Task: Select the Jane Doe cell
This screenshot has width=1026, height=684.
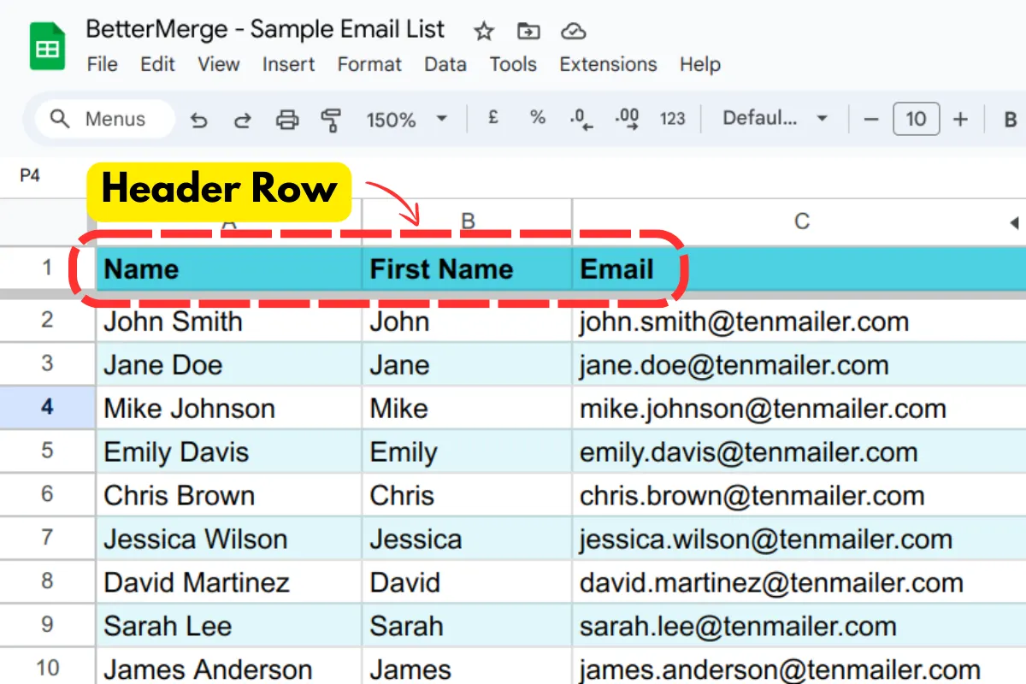Action: 229,364
